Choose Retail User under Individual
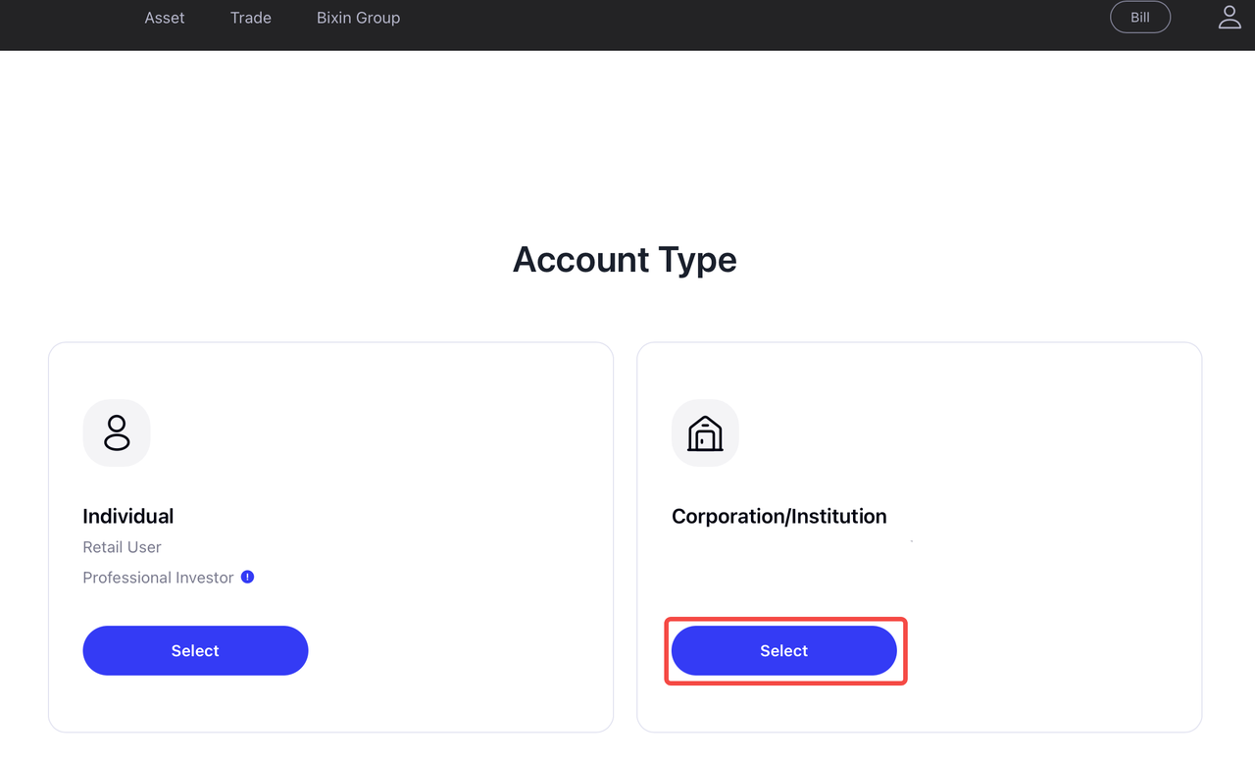This screenshot has width=1255, height=760. click(x=122, y=546)
